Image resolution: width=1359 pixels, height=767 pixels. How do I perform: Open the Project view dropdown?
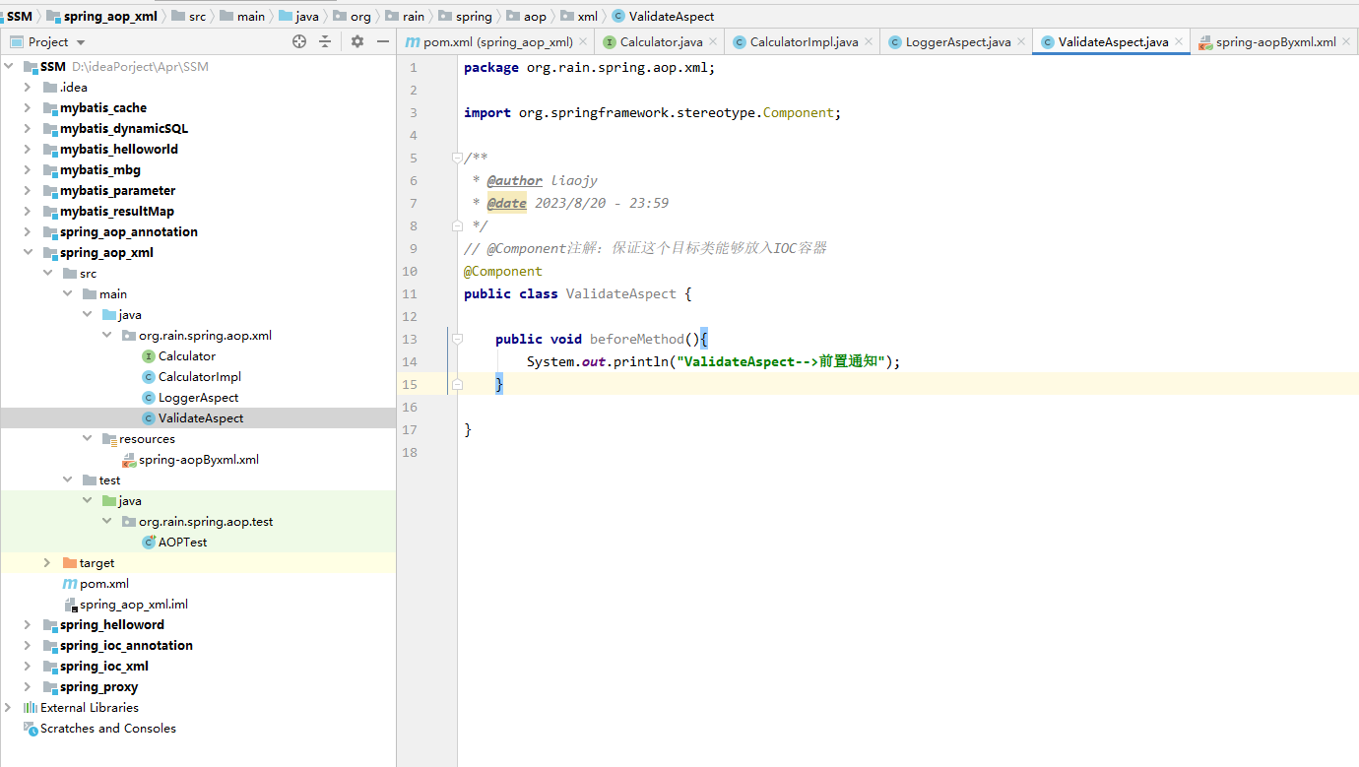tap(81, 42)
